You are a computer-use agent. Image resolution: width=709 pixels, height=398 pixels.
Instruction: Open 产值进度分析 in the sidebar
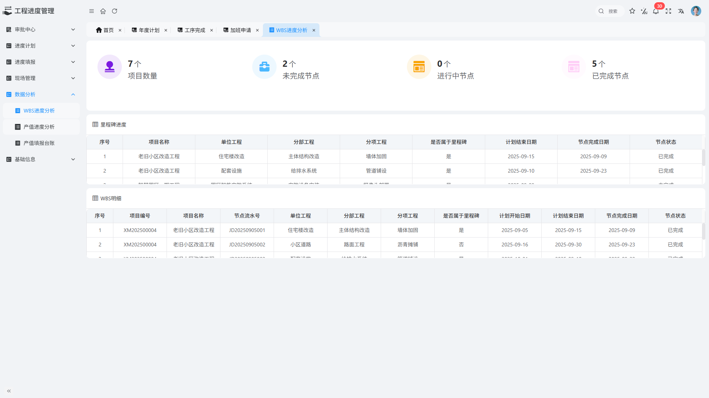point(39,127)
